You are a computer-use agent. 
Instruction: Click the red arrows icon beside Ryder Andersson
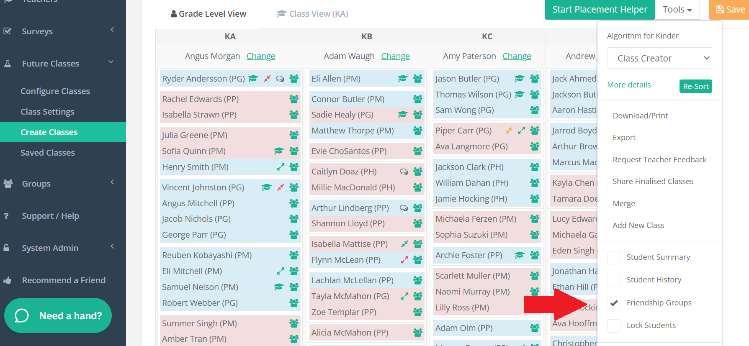click(x=267, y=79)
